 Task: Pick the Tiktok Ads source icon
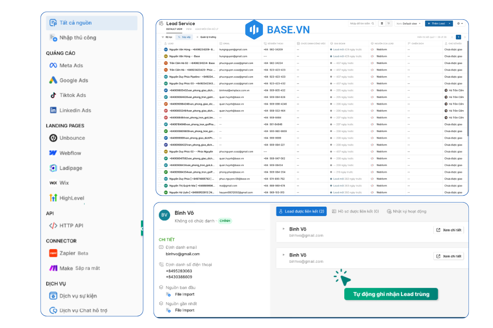point(53,95)
